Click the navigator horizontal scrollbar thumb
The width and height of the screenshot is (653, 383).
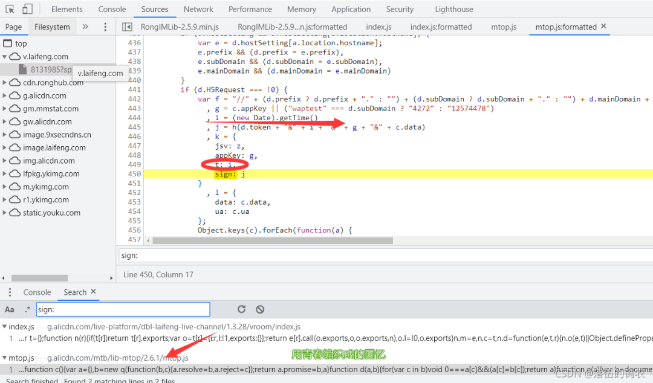39,278
